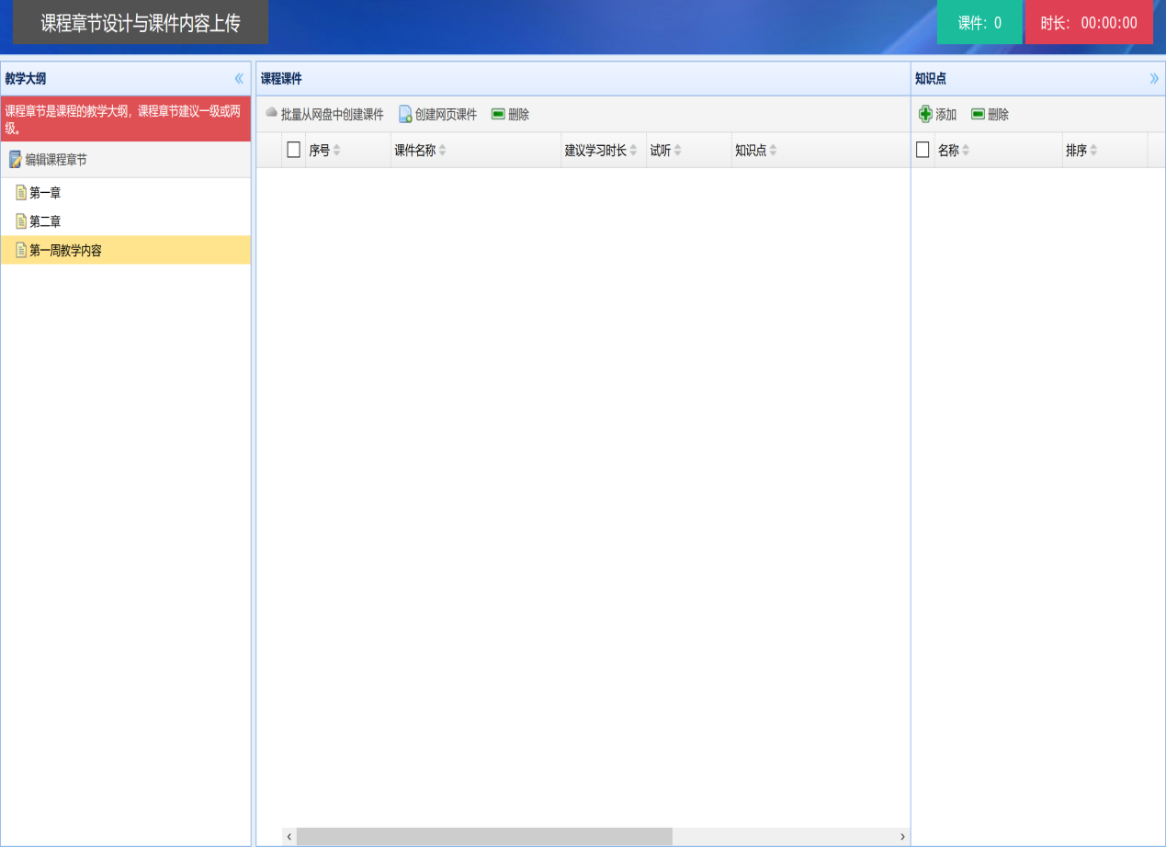Image resolution: width=1166 pixels, height=847 pixels.
Task: Click the document icon beside 第二章
Action: click(21, 221)
